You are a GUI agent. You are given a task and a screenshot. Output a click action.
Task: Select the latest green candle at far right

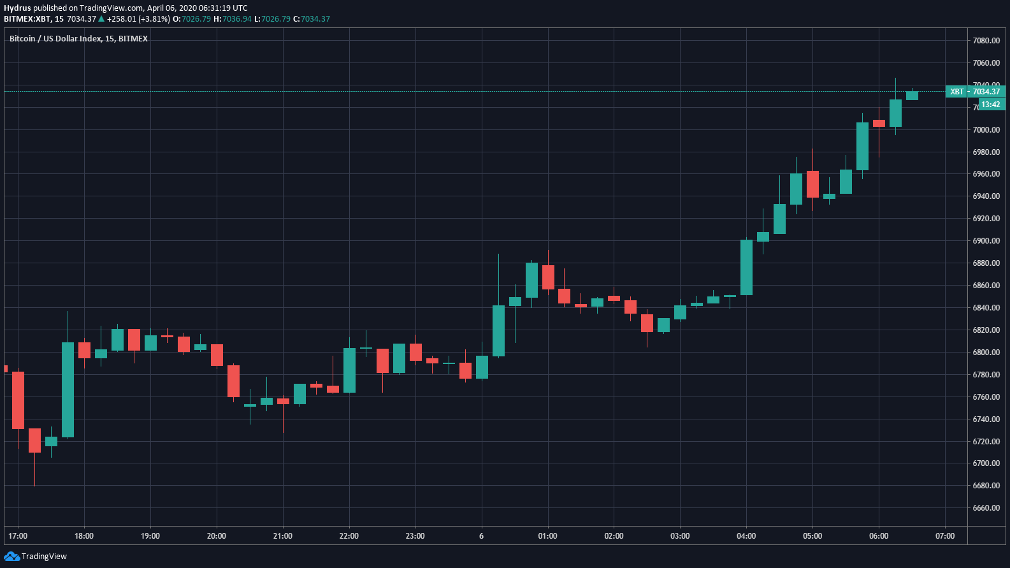tap(912, 96)
